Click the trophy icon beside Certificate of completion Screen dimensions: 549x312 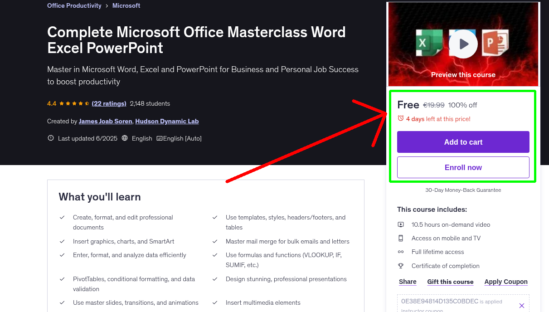(x=401, y=266)
